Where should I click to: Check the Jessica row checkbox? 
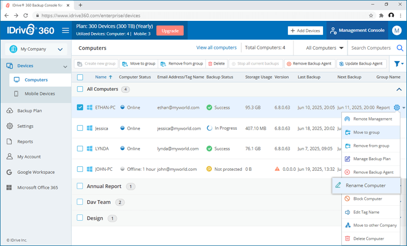(80, 128)
